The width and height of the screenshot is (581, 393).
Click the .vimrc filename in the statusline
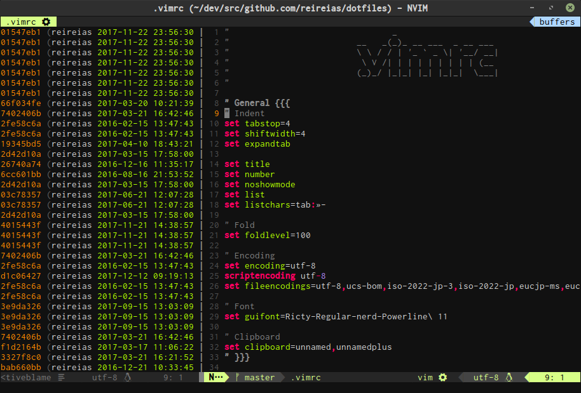(306, 376)
